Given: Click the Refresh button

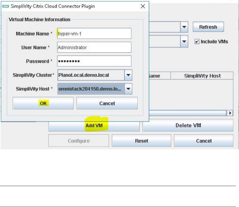Looking at the screenshot, I should [x=208, y=27].
